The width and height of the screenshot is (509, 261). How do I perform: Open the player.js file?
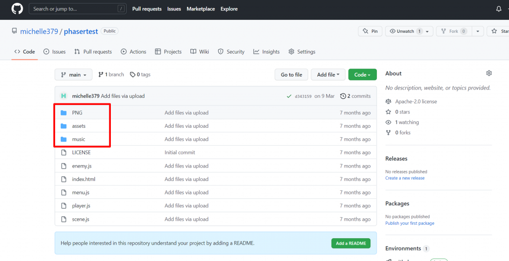point(81,206)
